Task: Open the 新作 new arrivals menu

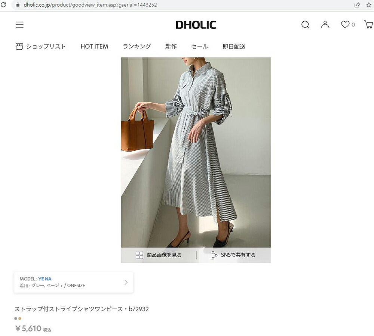Action: pos(171,46)
